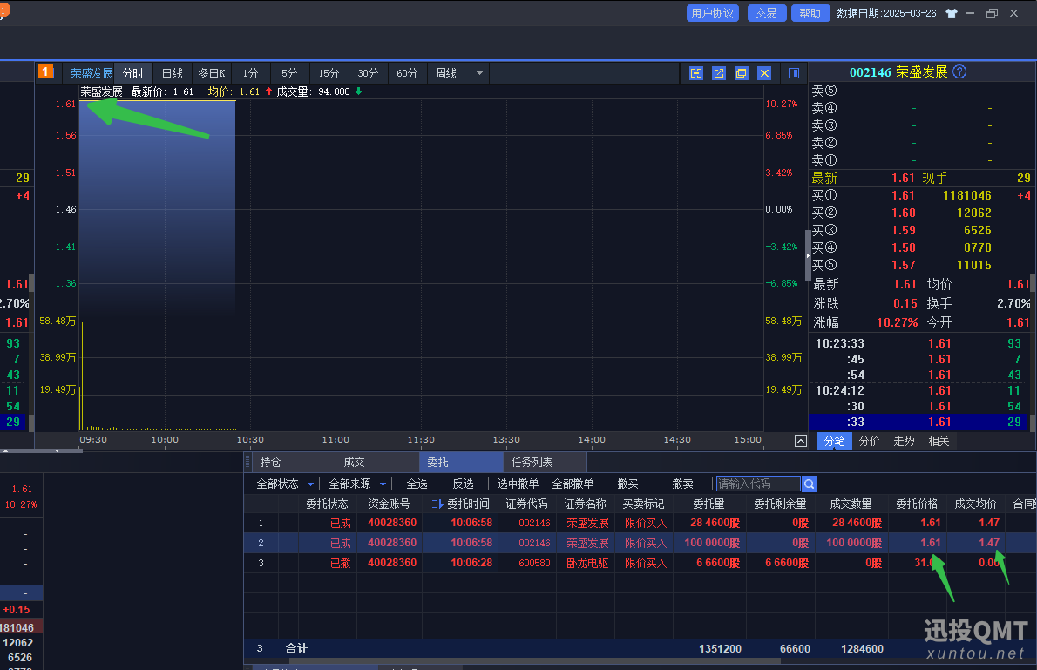Click the 资金账号 column header
The height and width of the screenshot is (670, 1037).
(389, 504)
